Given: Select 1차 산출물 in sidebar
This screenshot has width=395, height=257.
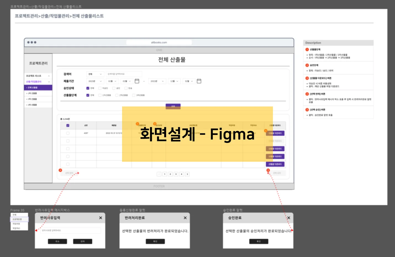Looking at the screenshot, I should pos(38,93).
